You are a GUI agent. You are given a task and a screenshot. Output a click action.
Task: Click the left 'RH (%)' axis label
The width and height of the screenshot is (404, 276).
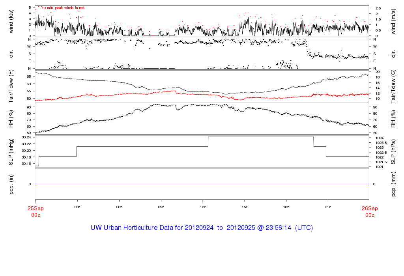tap(11, 119)
